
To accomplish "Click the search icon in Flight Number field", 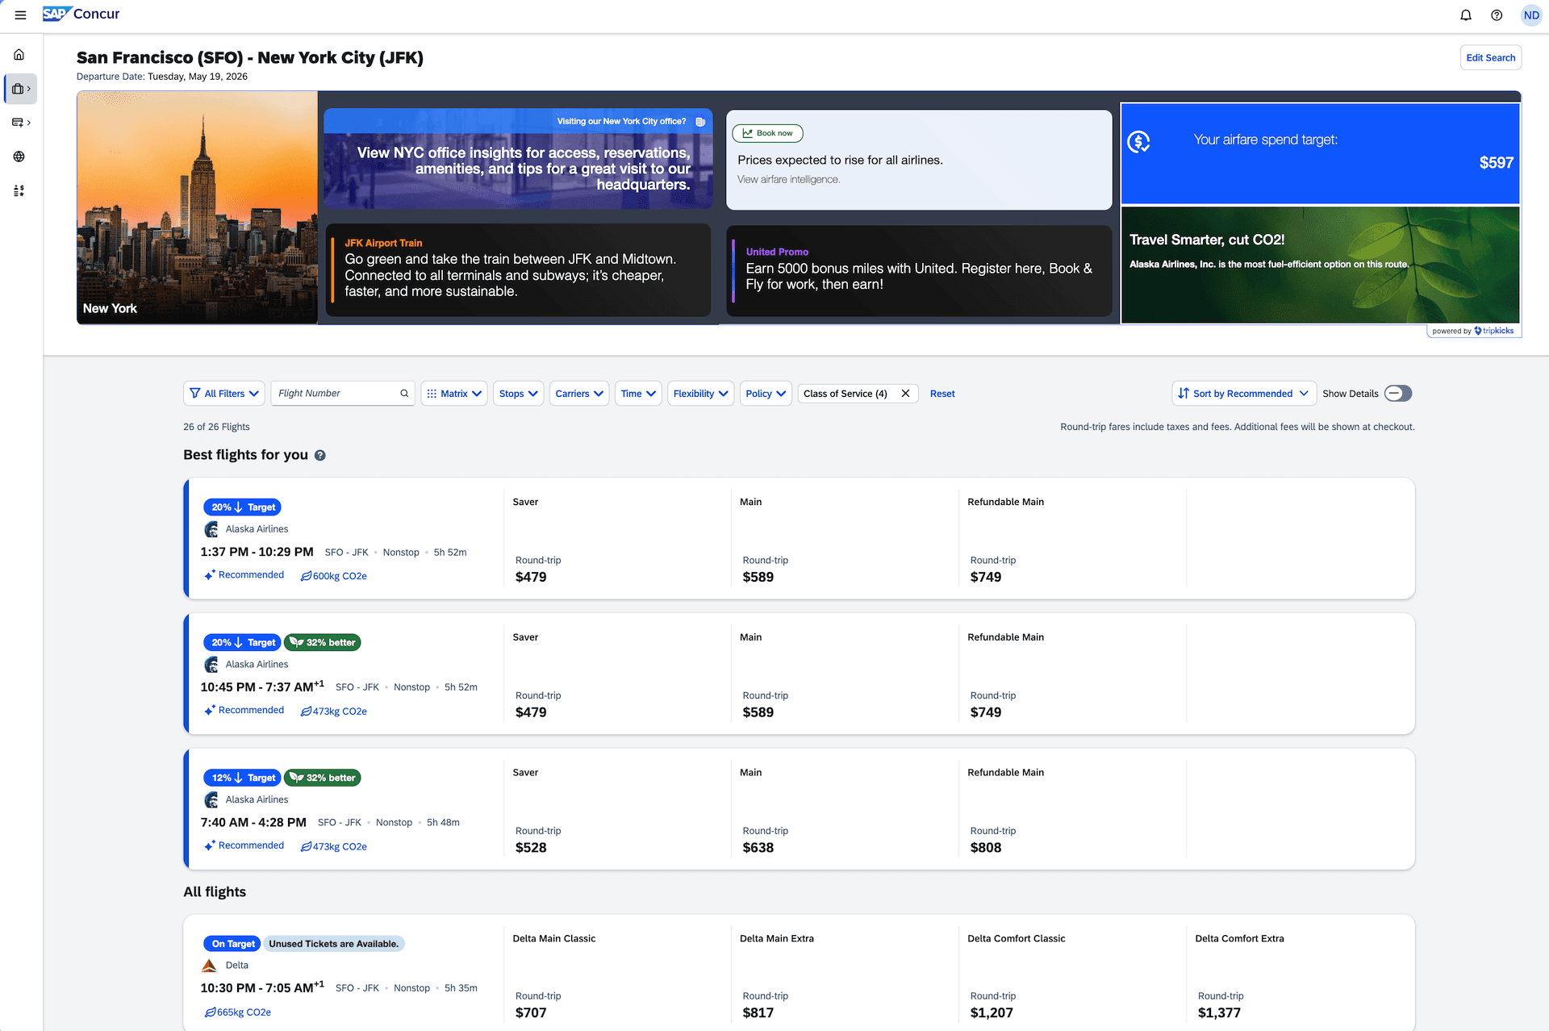I will pyautogui.click(x=404, y=394).
